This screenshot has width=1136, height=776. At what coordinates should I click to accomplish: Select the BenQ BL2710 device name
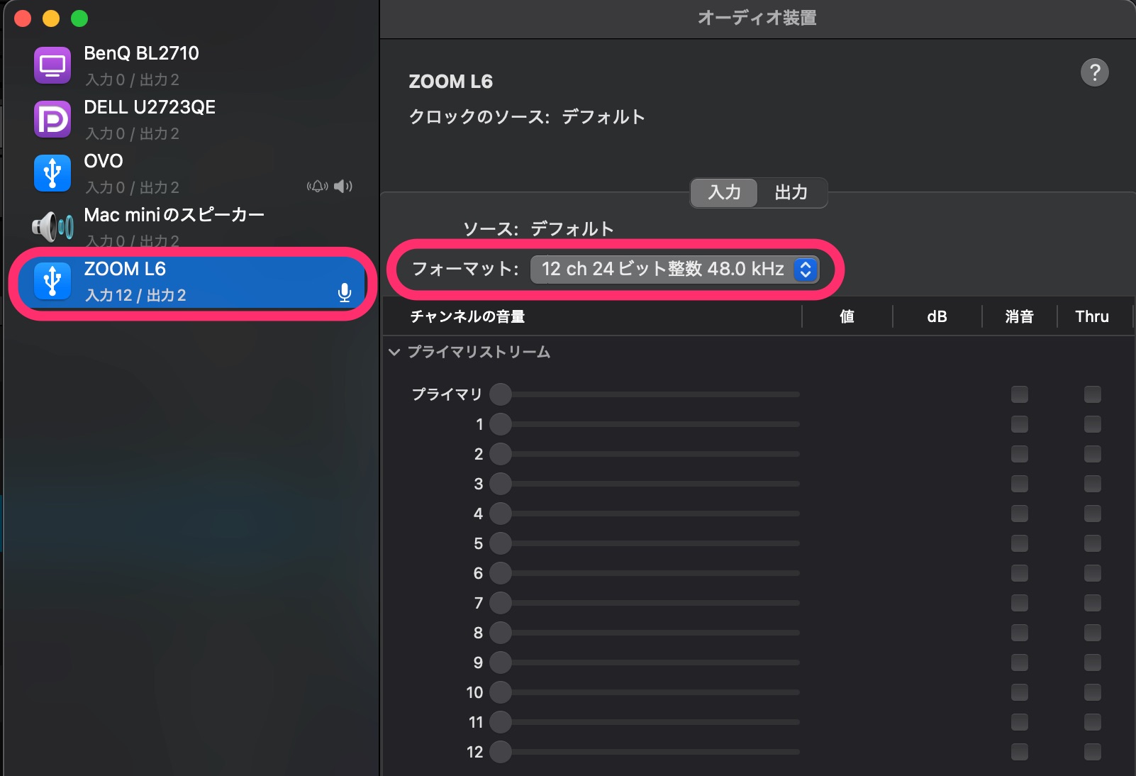pyautogui.click(x=141, y=53)
